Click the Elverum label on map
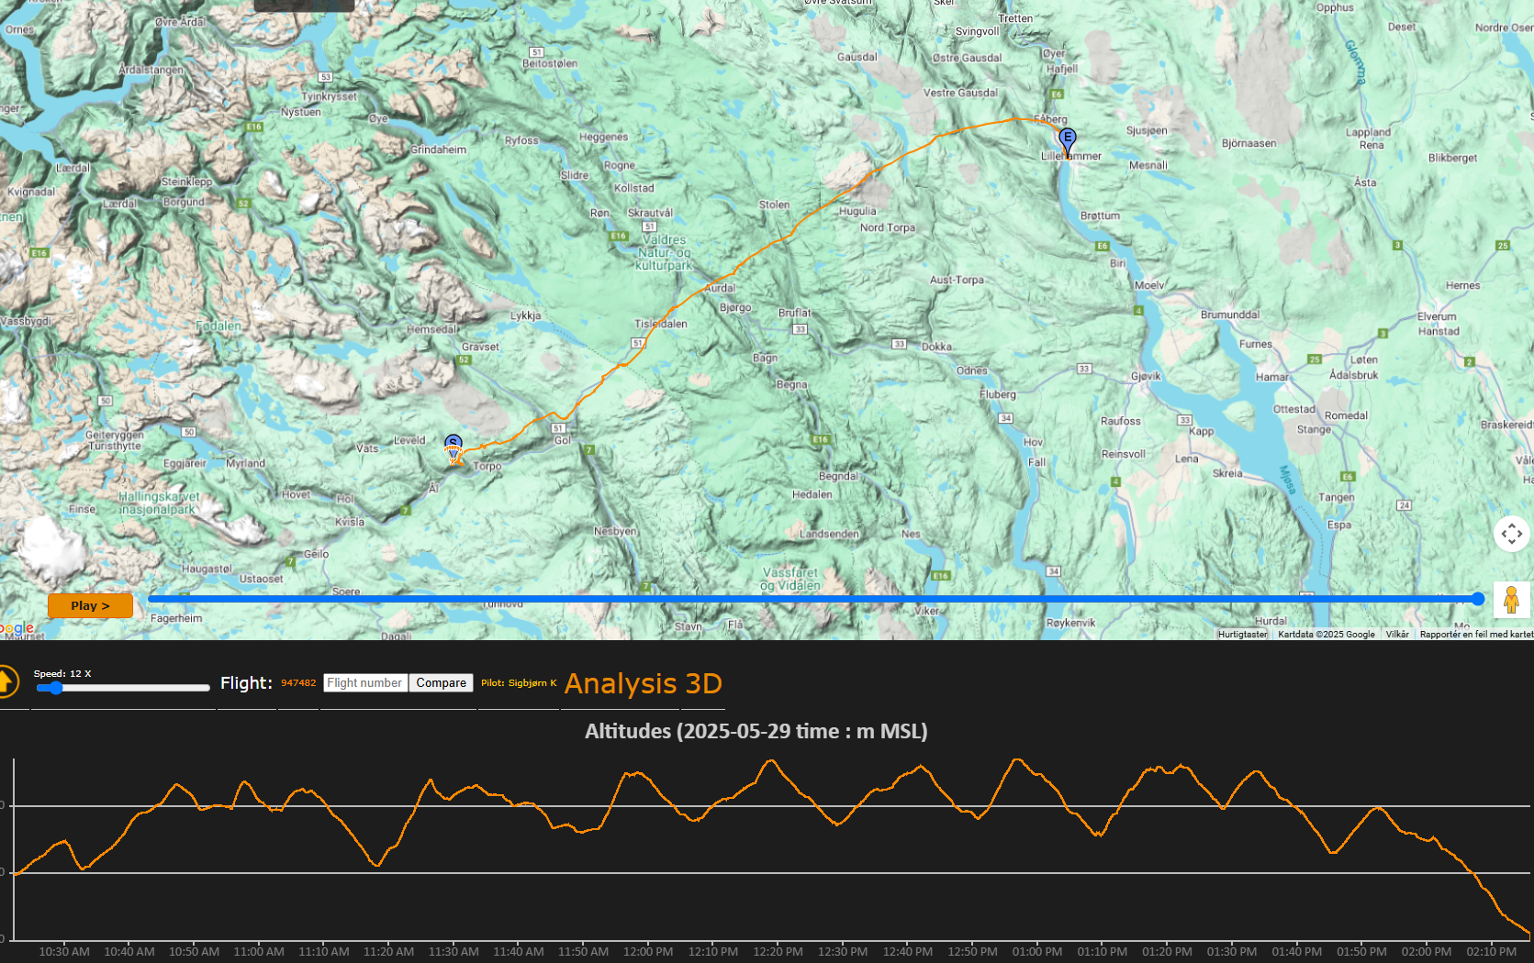The width and height of the screenshot is (1534, 963). [1437, 316]
